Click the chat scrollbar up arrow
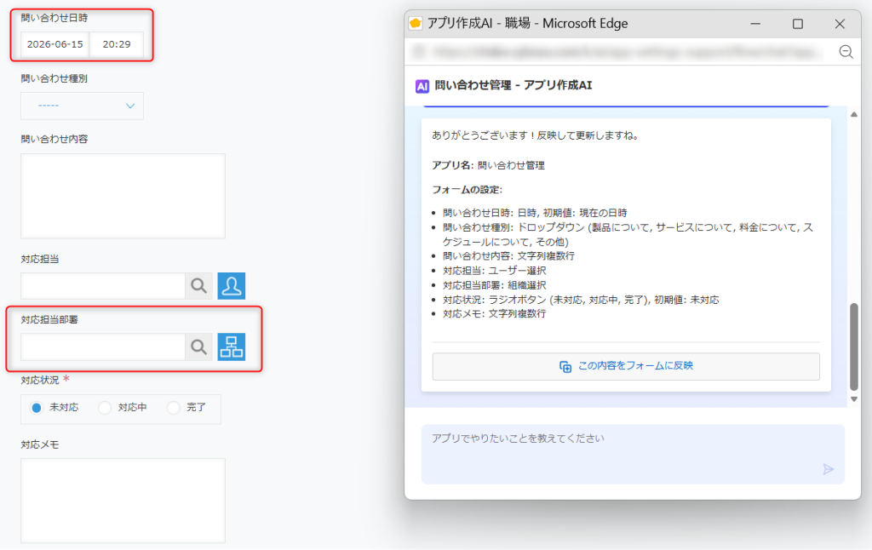872x550 pixels. [x=853, y=115]
